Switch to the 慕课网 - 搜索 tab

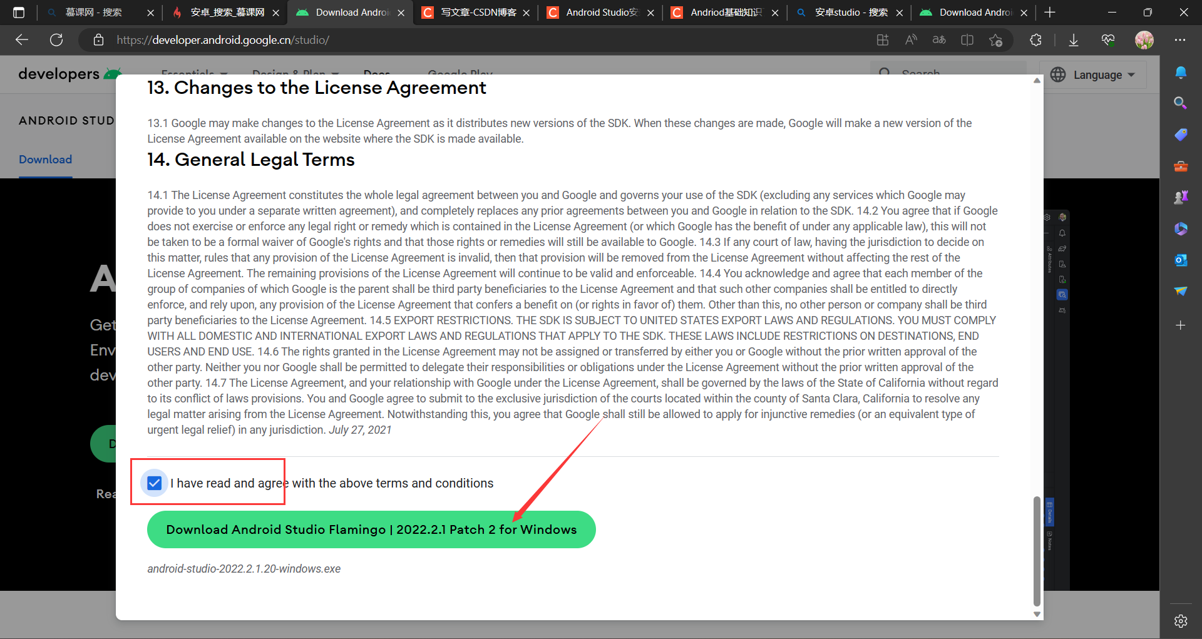[x=94, y=13]
